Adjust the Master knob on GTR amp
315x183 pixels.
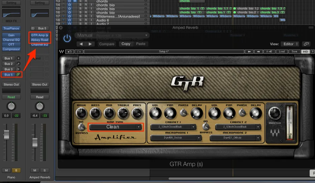tap(274, 113)
